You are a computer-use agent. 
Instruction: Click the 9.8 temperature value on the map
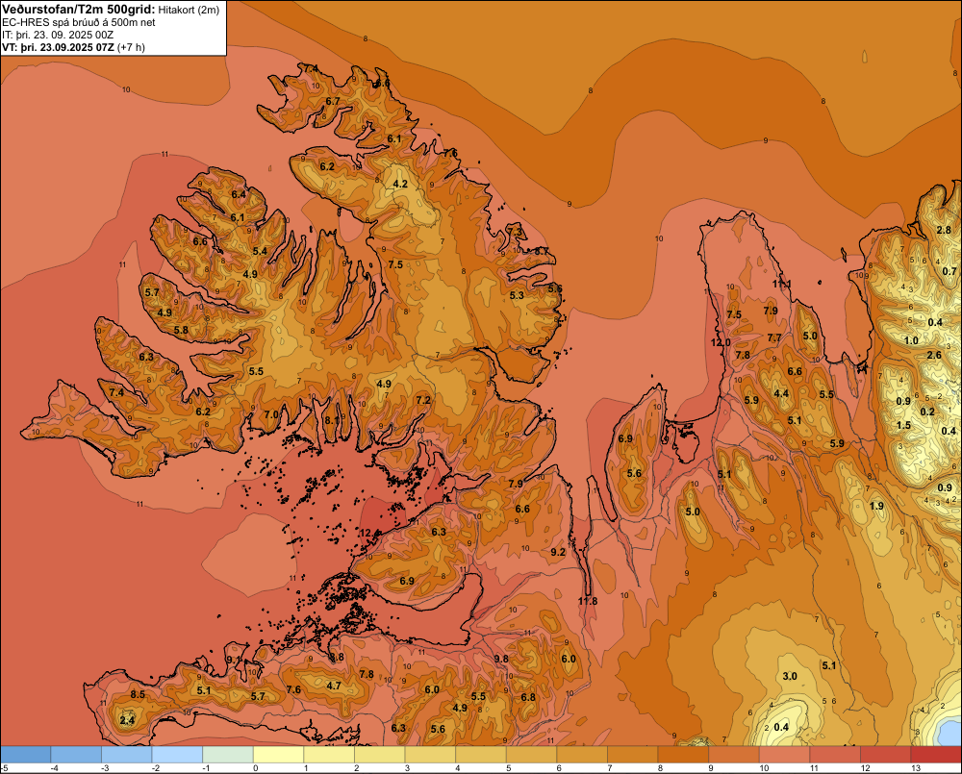pyautogui.click(x=501, y=659)
